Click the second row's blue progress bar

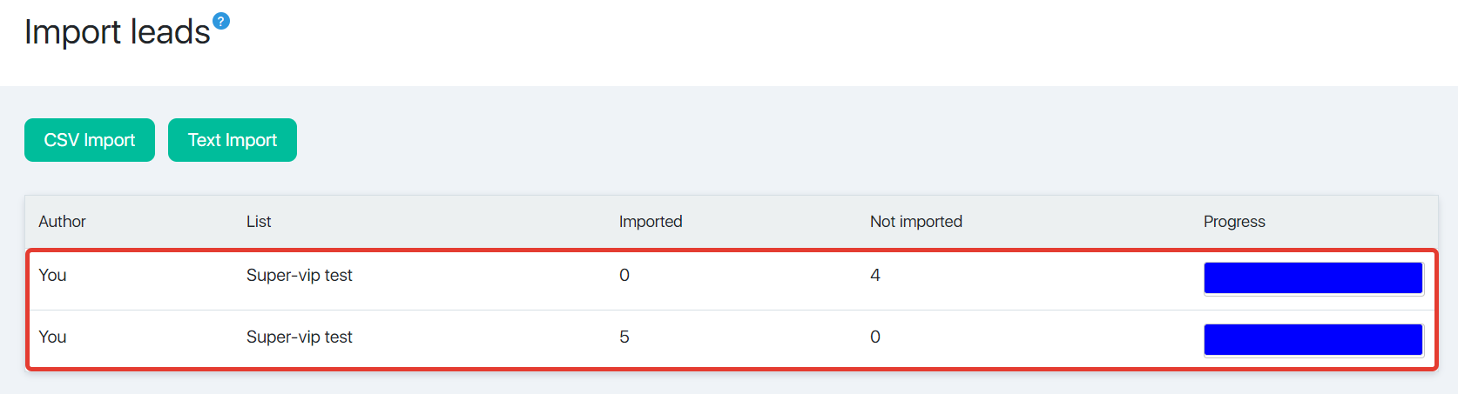pos(1313,340)
